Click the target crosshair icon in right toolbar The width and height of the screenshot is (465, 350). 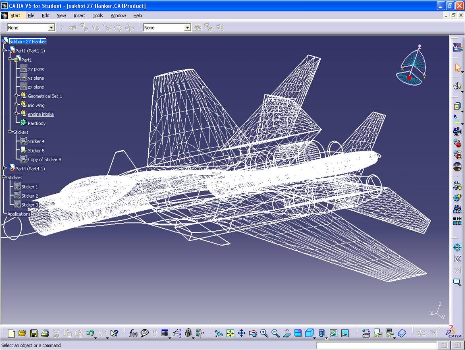coord(457,247)
